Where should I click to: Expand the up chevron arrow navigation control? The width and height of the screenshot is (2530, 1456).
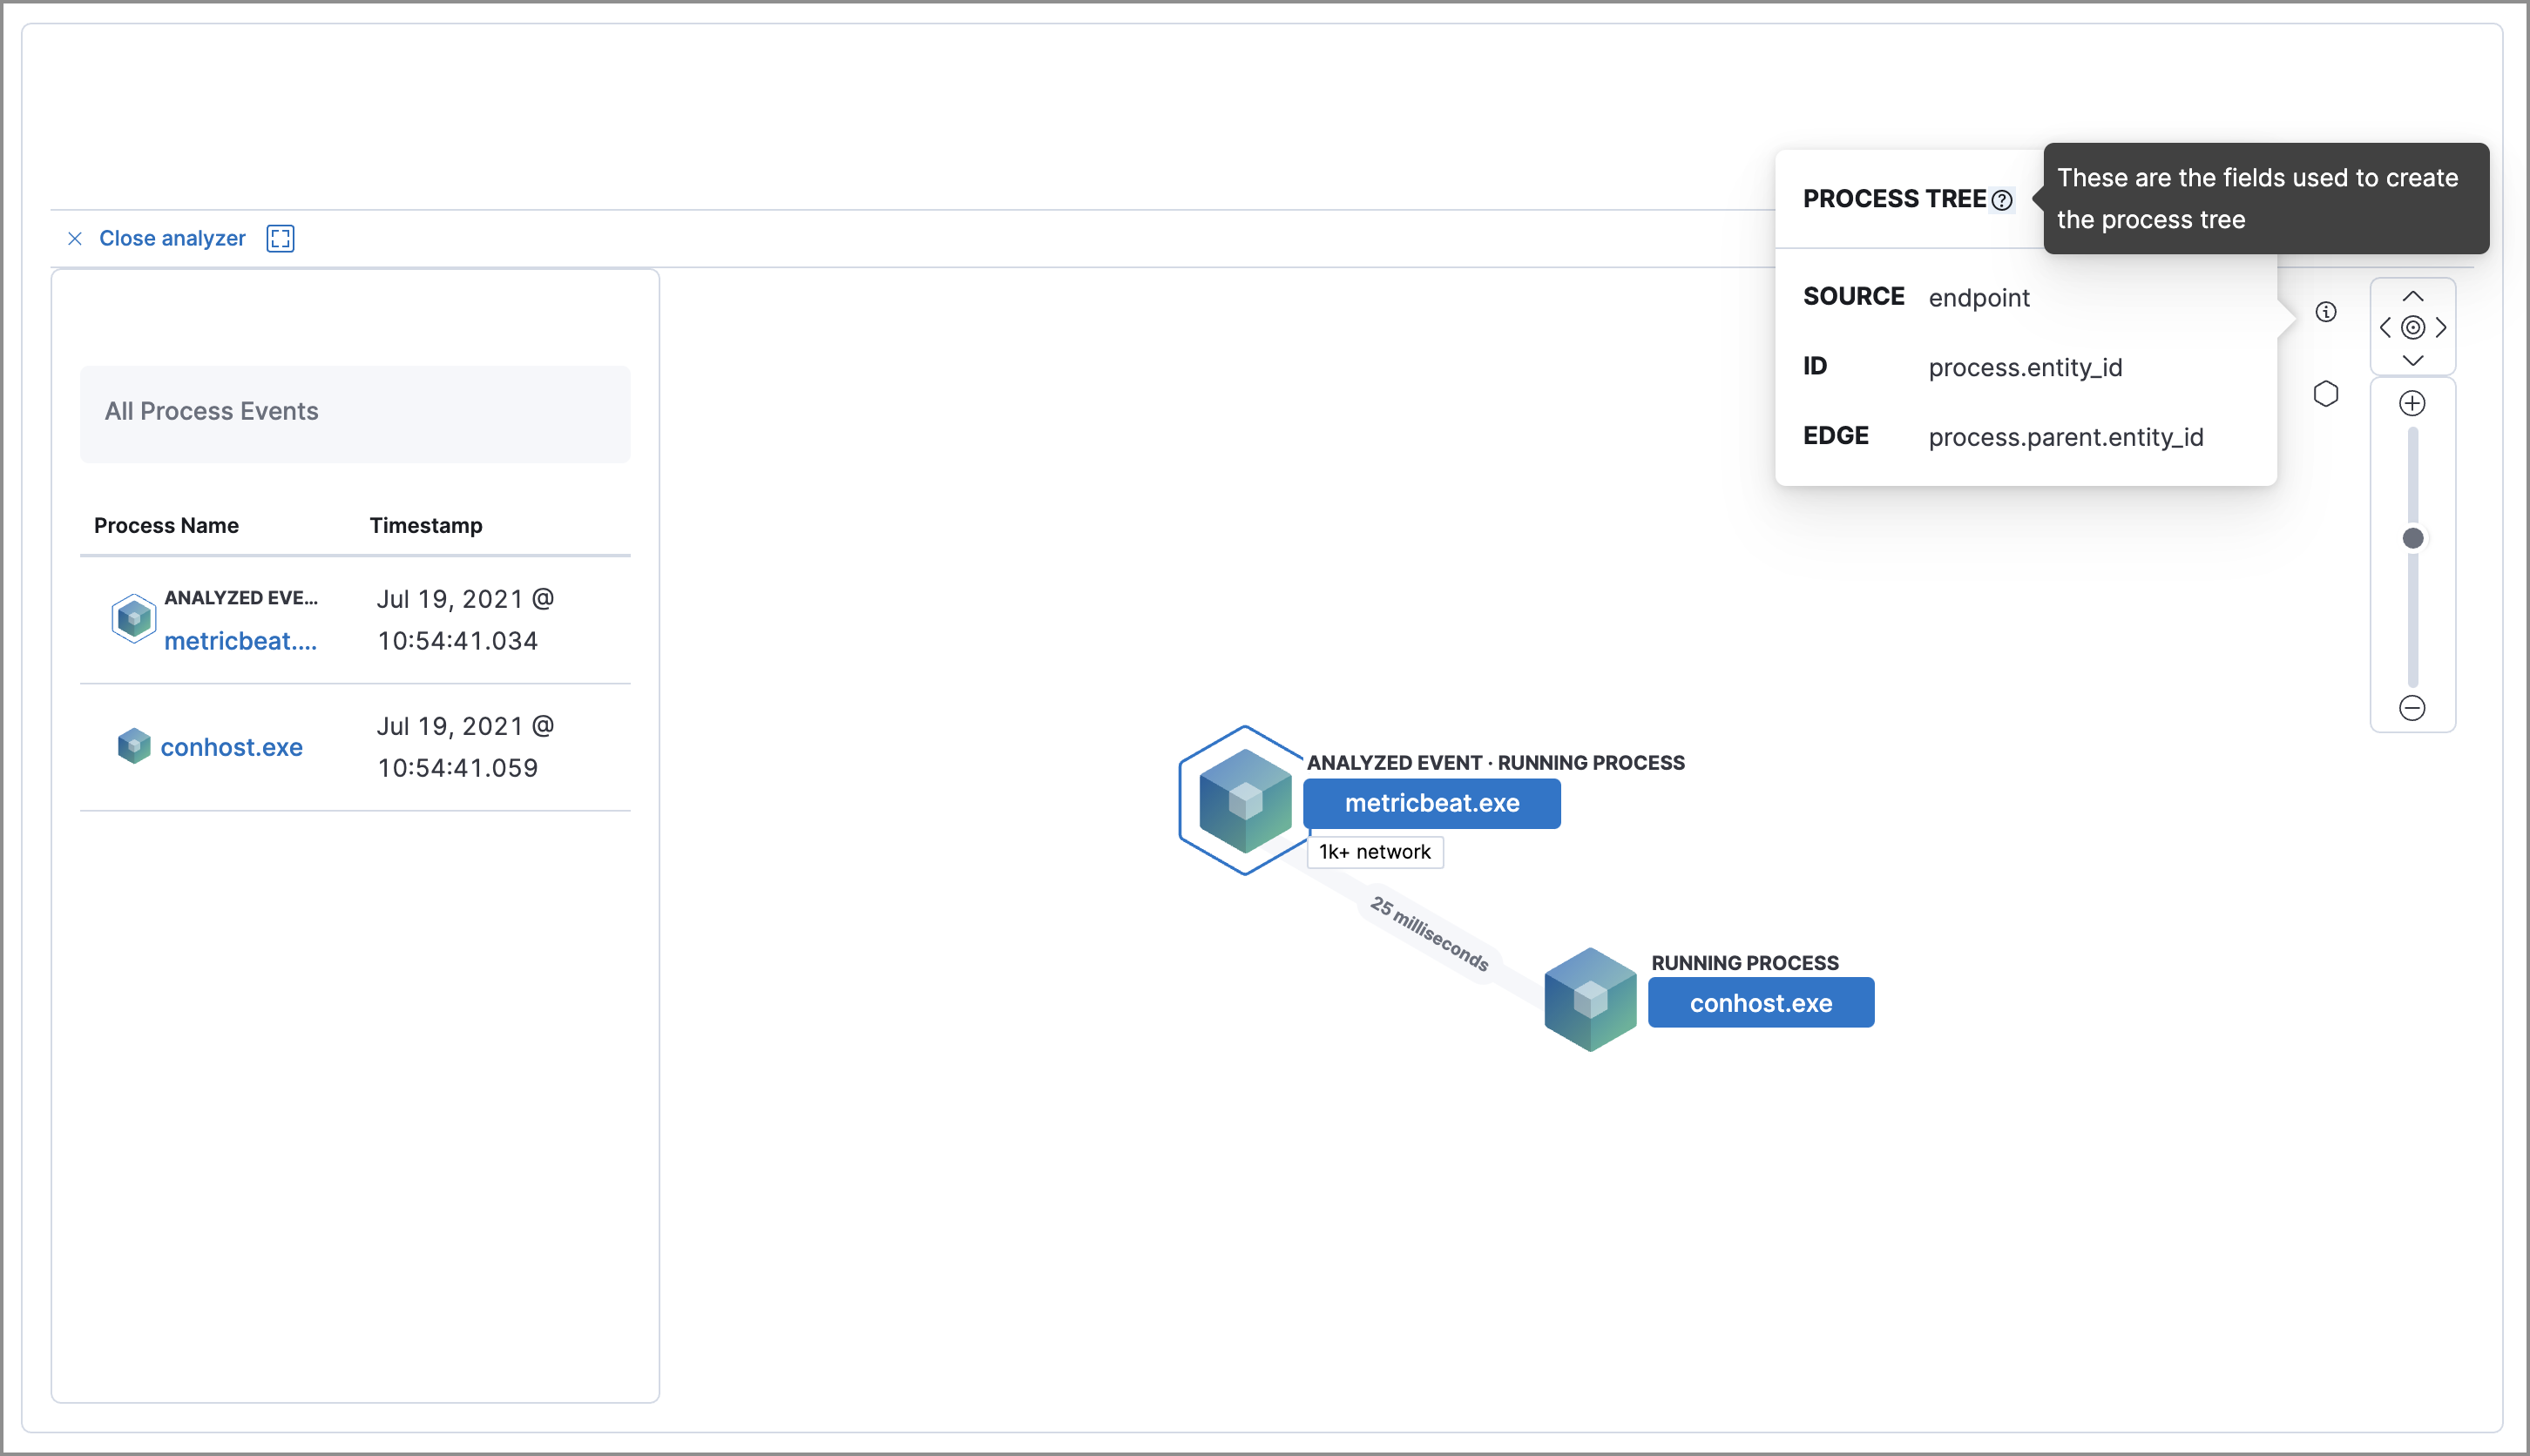2415,297
